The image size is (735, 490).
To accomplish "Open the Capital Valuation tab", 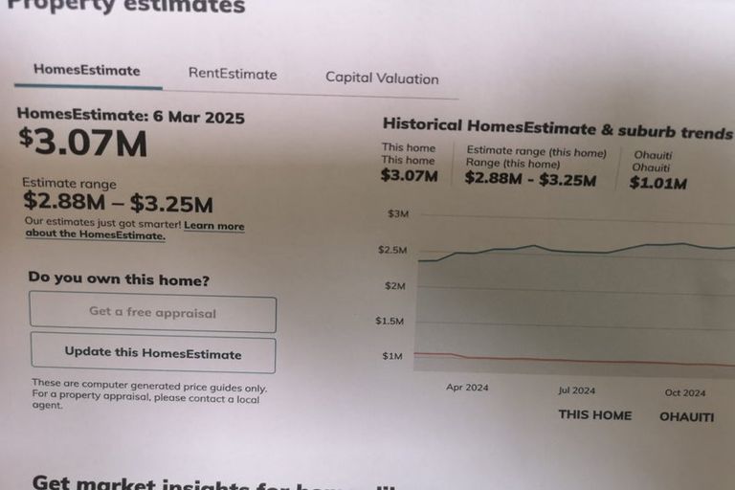I will click(x=381, y=78).
